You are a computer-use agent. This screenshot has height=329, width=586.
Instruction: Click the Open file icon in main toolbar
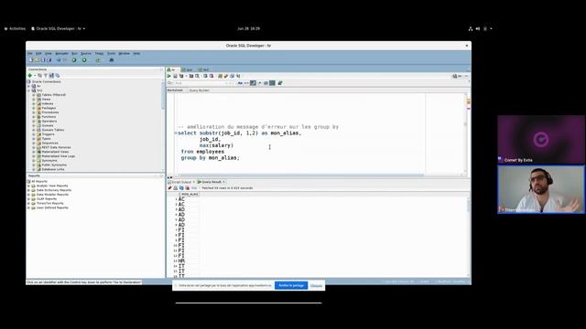click(37, 60)
